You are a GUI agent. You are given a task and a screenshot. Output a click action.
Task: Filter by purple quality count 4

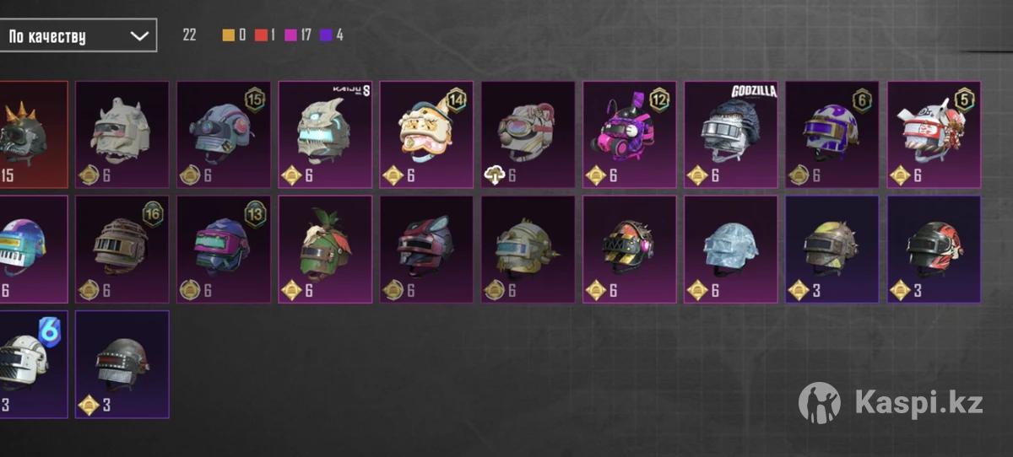pyautogui.click(x=333, y=35)
